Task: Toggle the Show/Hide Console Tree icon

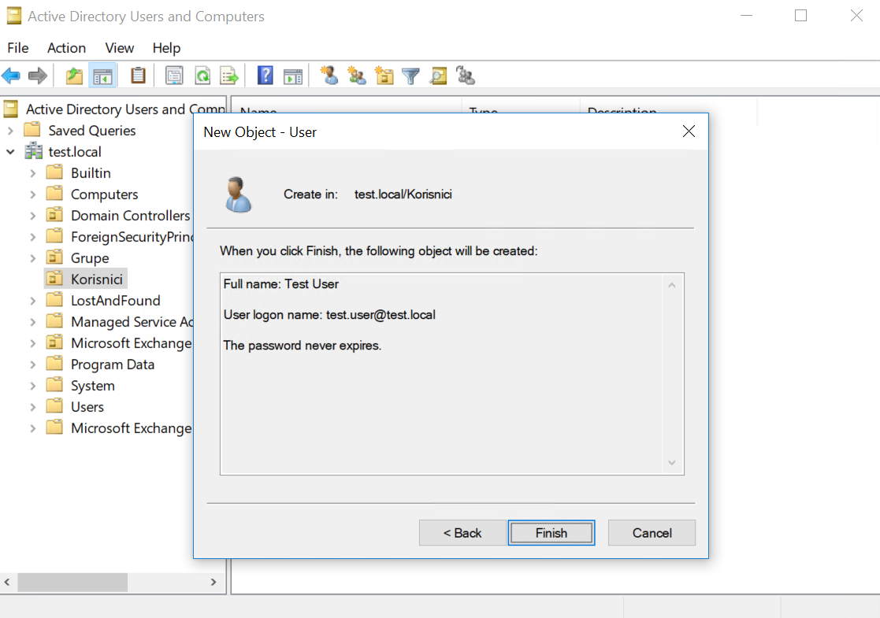Action: 103,75
